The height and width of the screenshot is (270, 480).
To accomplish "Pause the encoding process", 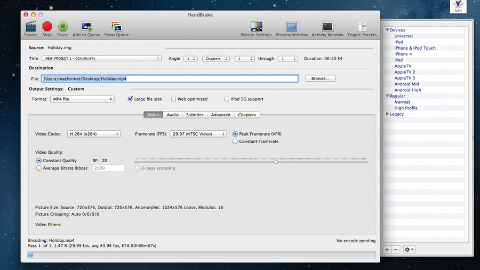I will click(x=63, y=26).
